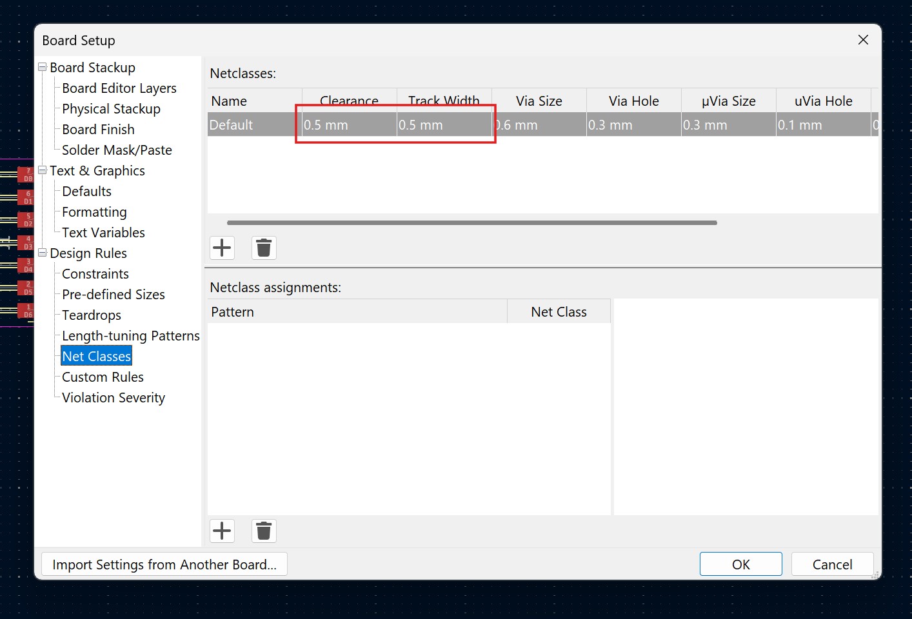Open the Teardrops page
Screen dimensions: 912x619
tap(92, 315)
